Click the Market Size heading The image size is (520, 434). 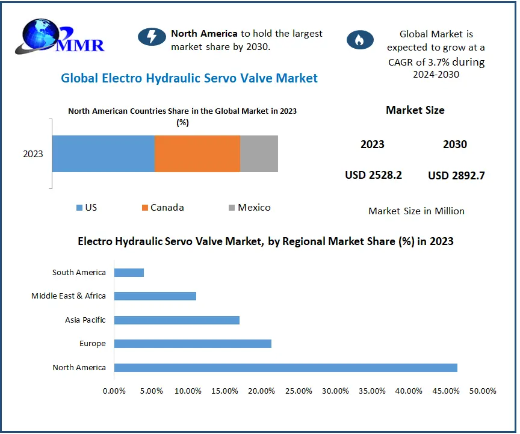click(415, 110)
